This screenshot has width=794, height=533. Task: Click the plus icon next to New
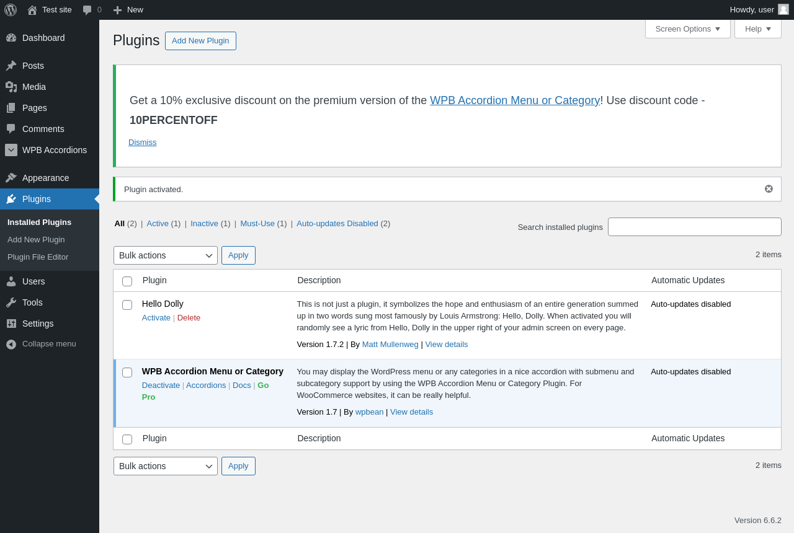point(117,10)
